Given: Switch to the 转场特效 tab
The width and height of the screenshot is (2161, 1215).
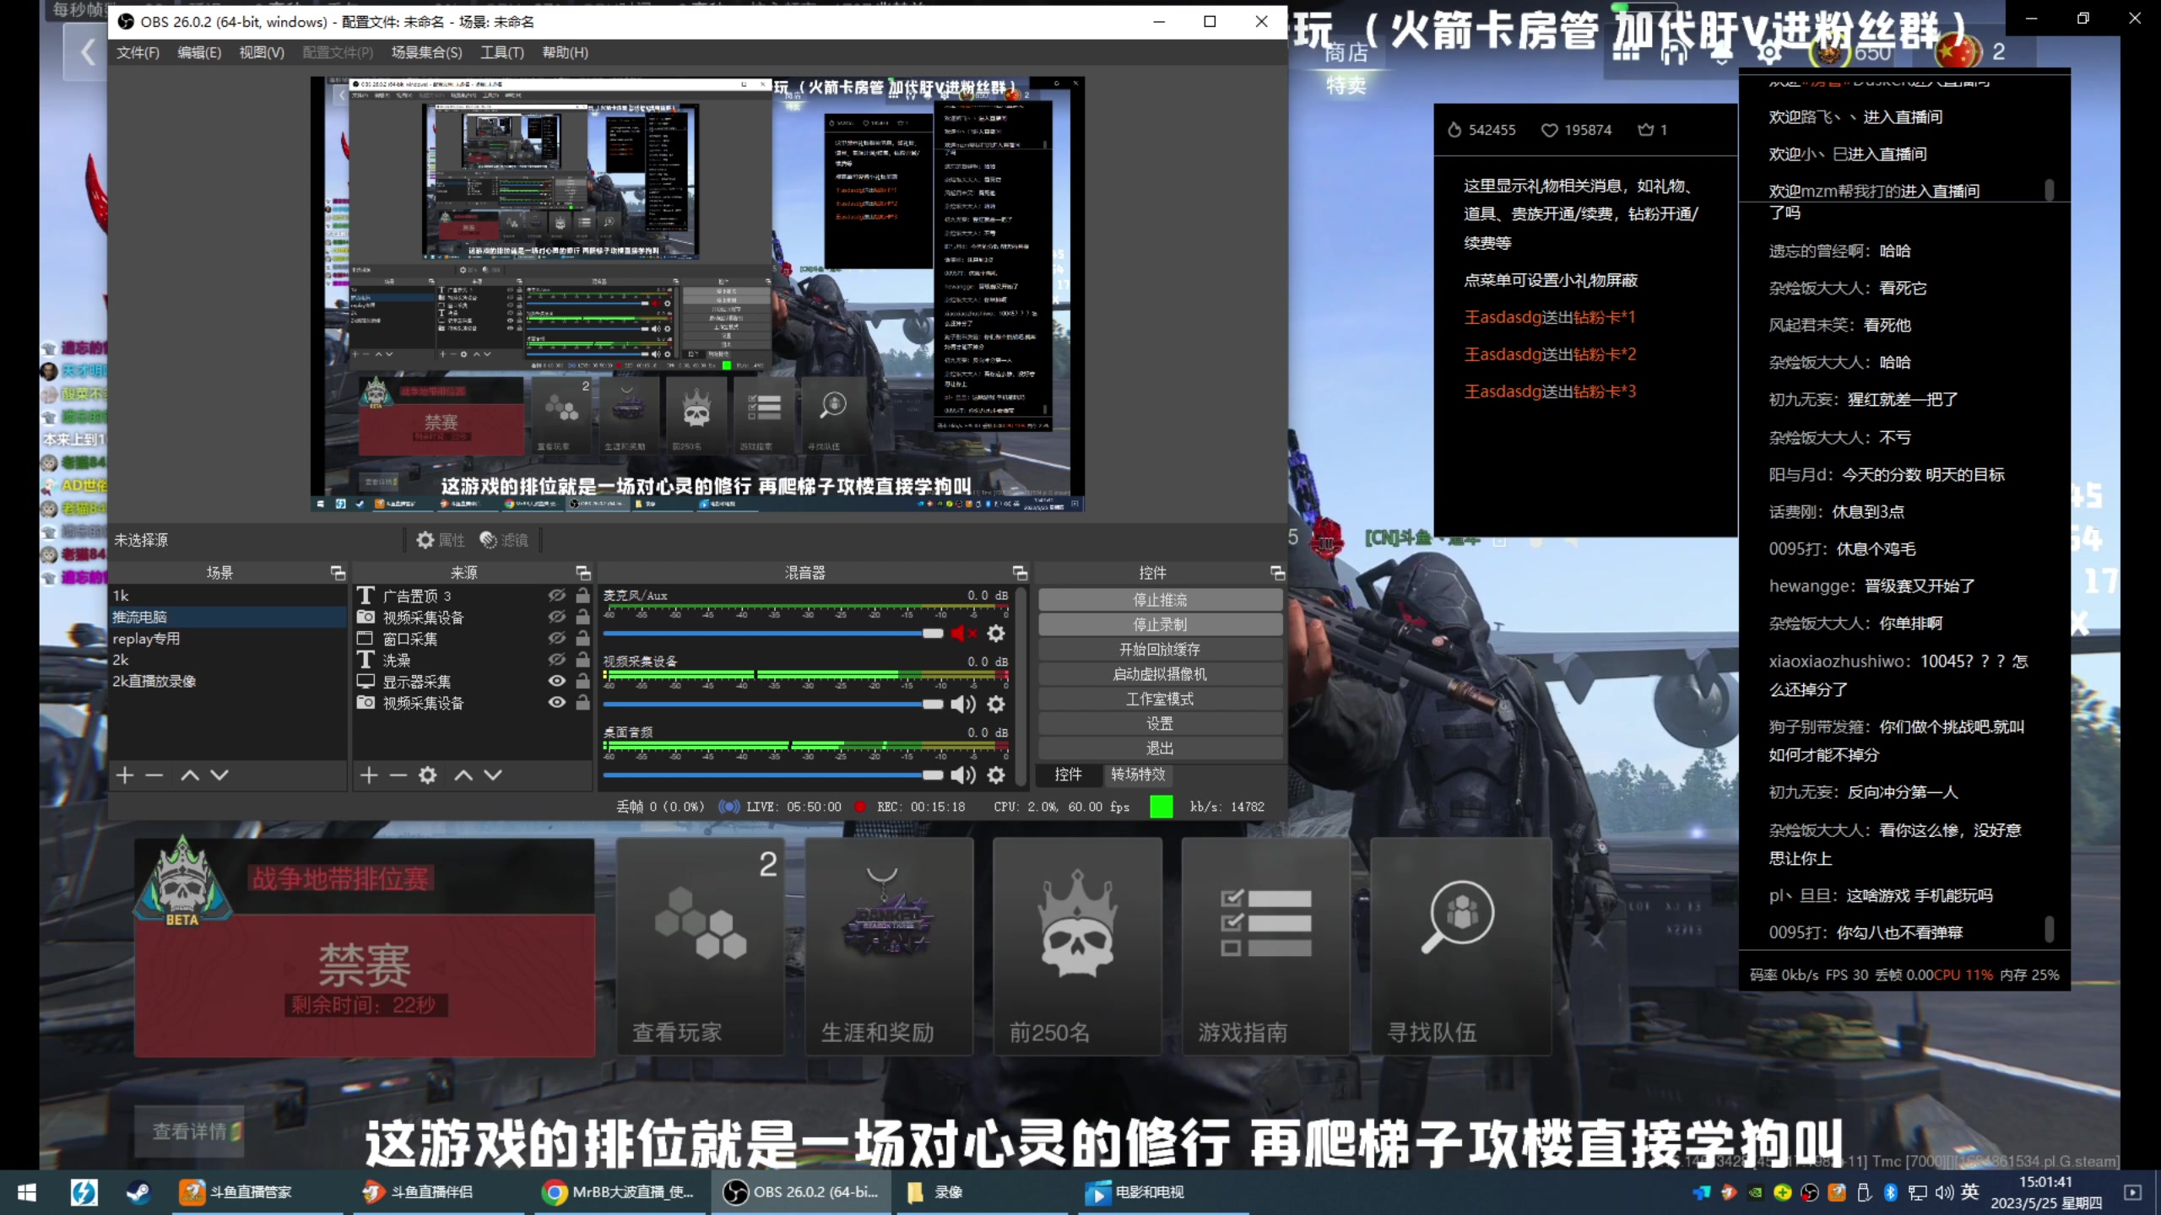Looking at the screenshot, I should [1137, 775].
